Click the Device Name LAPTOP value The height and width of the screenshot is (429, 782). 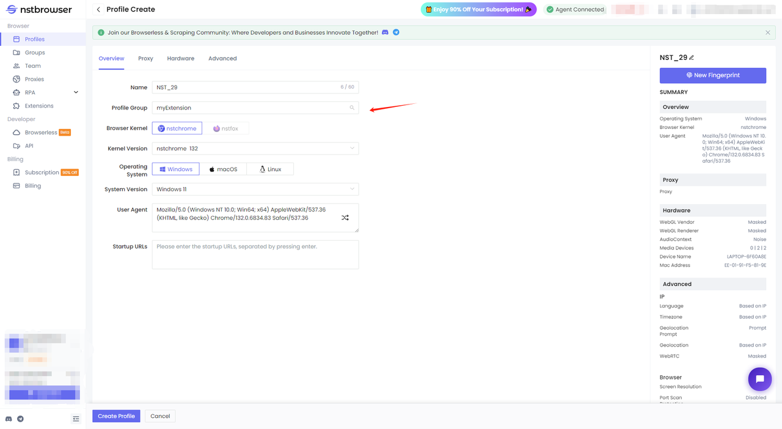pos(747,257)
